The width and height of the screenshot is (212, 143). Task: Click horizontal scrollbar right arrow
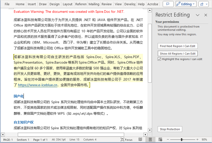145,135
